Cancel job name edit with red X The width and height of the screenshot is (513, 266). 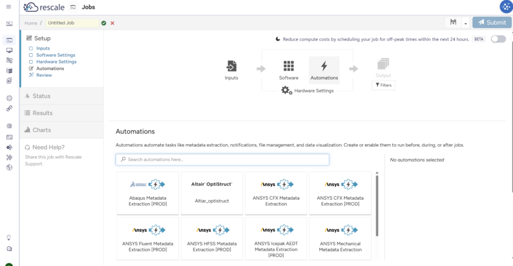pyautogui.click(x=112, y=23)
